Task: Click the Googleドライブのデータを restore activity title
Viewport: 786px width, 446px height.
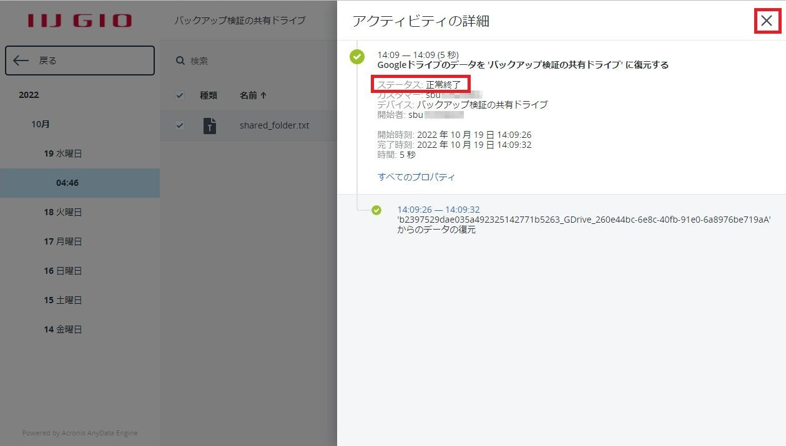Action: [x=523, y=65]
